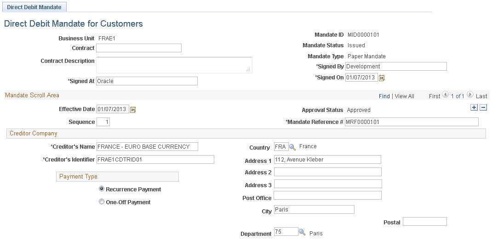Click the First navigation link
The width and height of the screenshot is (492, 240).
(434, 96)
